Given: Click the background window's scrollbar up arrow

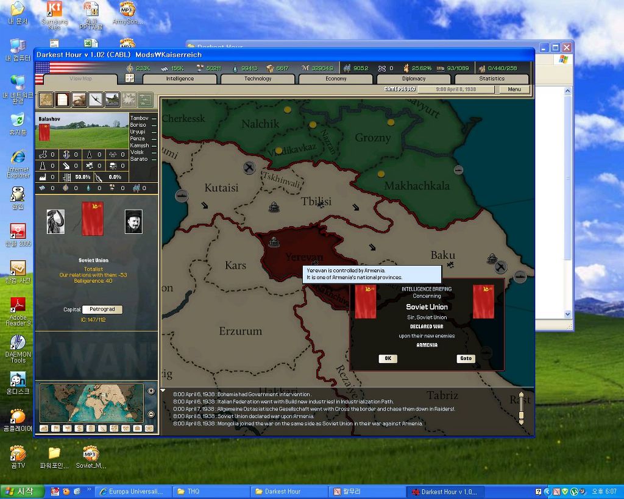Looking at the screenshot, I should [568, 91].
